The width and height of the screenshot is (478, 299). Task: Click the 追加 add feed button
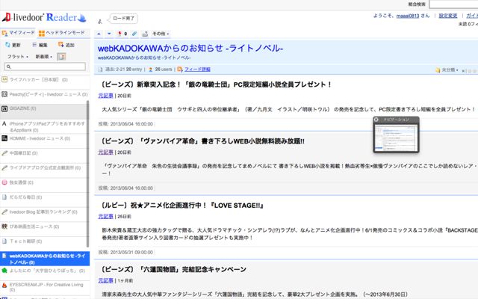point(66,45)
